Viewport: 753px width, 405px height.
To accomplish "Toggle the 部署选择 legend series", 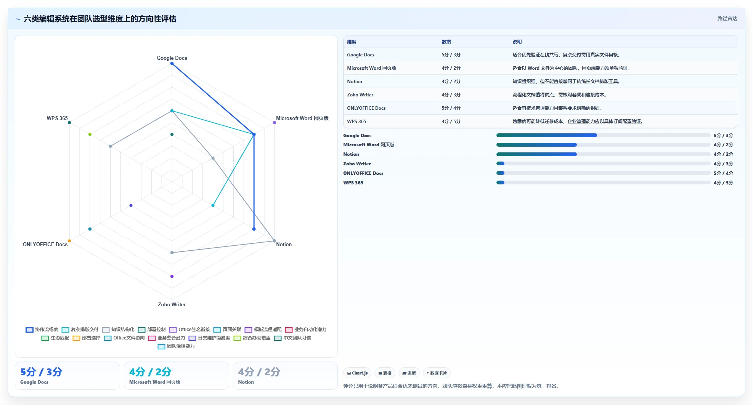I will pyautogui.click(x=87, y=338).
